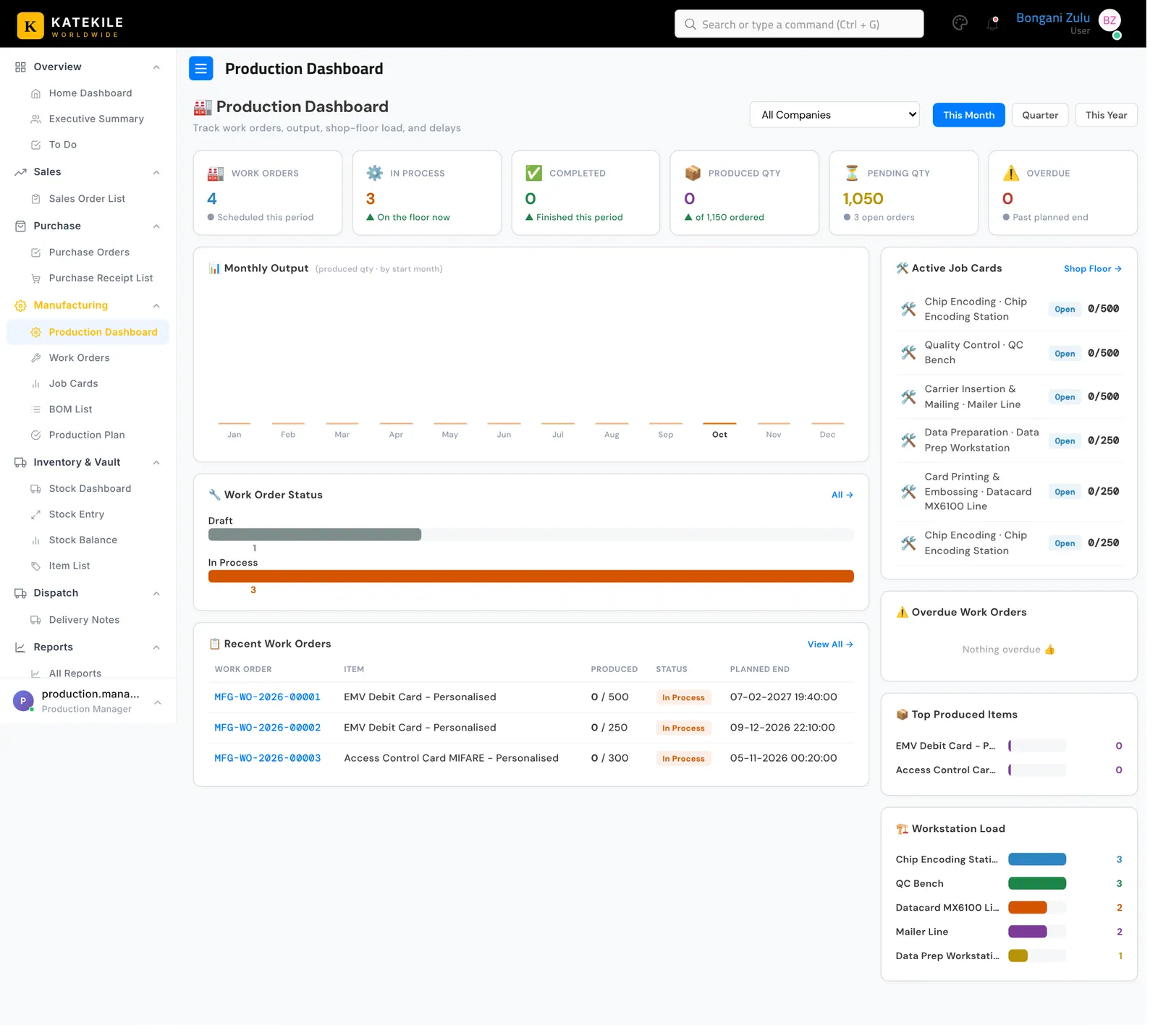The width and height of the screenshot is (1158, 1025).
Task: Click the Delivery Notes truck icon
Action: [35, 620]
